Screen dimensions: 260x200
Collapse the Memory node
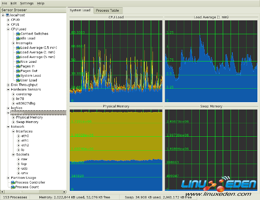tap(8, 113)
